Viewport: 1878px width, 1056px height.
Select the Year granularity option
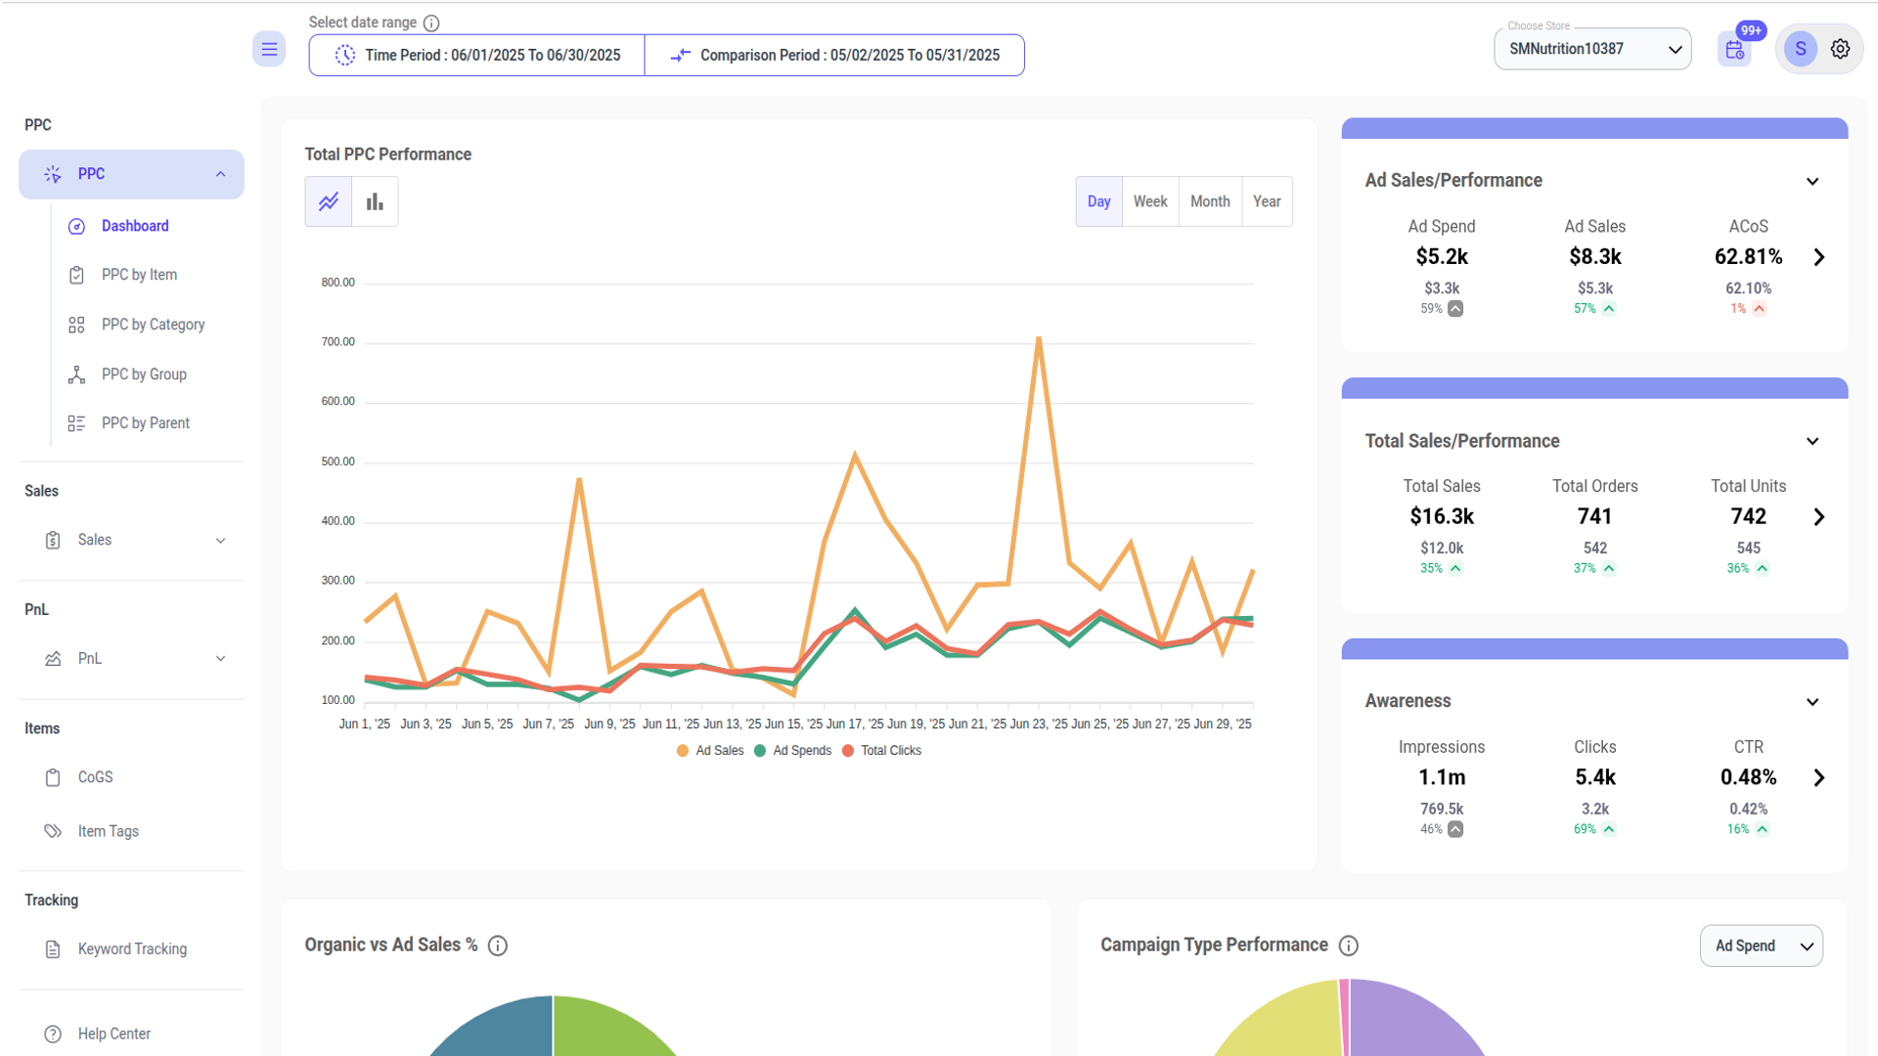(1267, 201)
